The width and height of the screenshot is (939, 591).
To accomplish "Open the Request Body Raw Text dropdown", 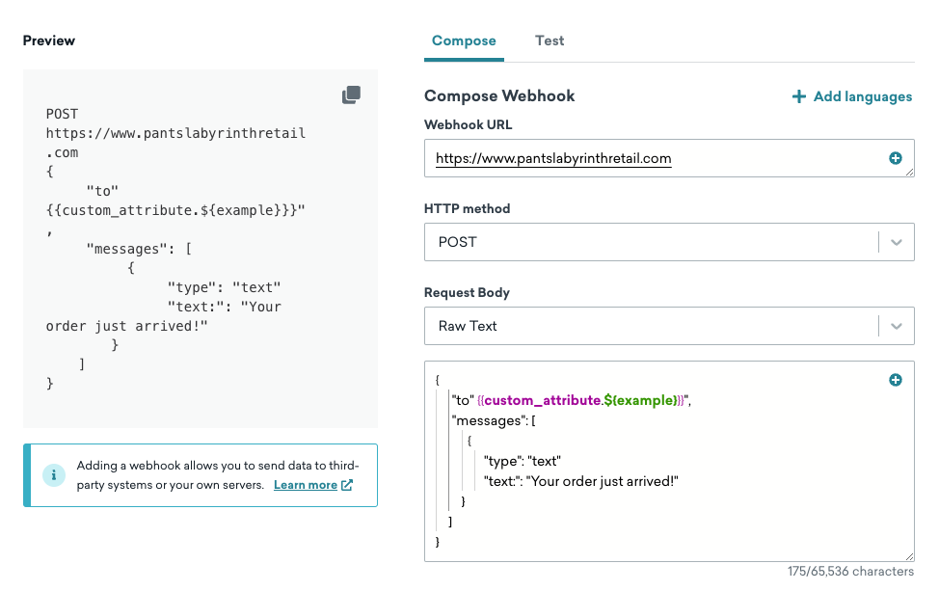I will tap(669, 326).
